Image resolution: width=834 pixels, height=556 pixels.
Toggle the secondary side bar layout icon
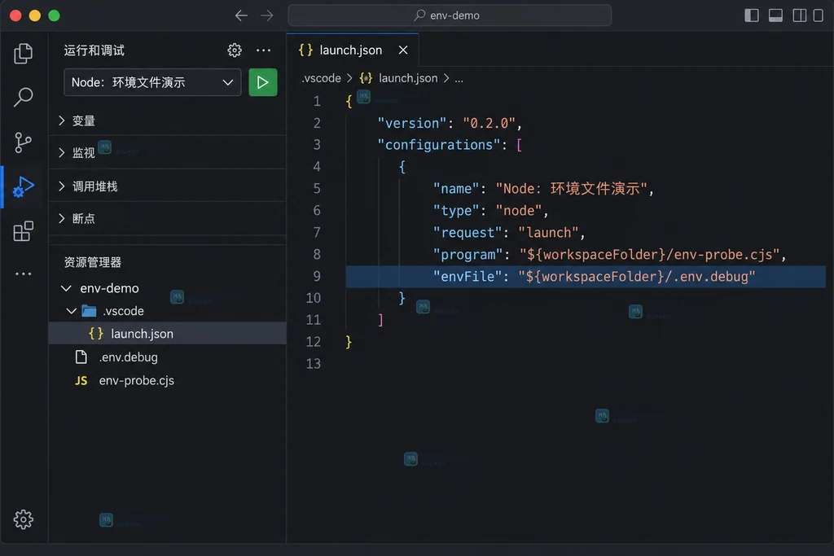click(800, 15)
